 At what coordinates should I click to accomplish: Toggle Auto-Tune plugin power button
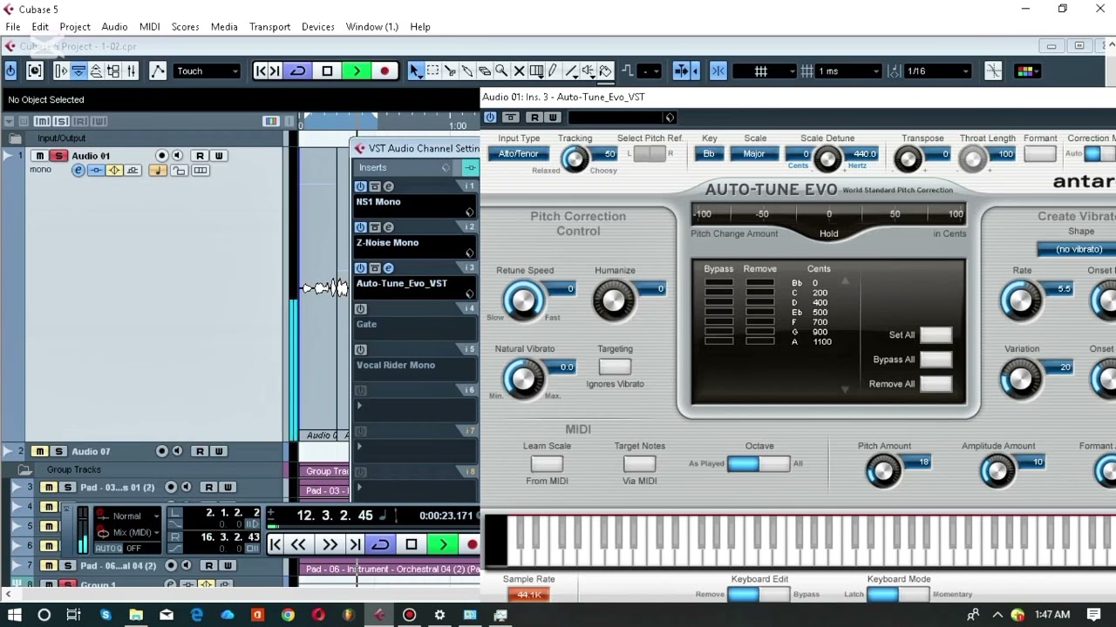click(490, 118)
